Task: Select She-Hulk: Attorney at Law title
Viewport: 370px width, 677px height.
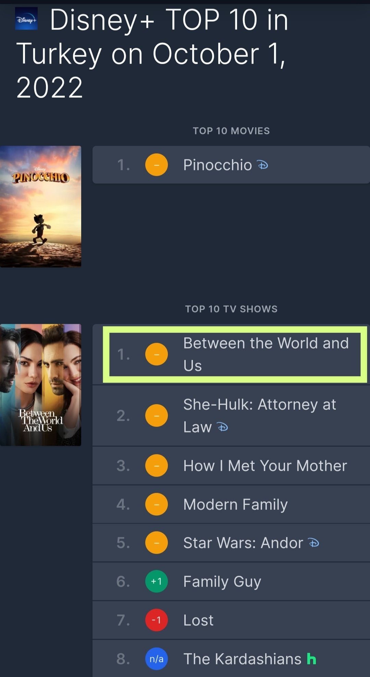Action: tap(259, 415)
